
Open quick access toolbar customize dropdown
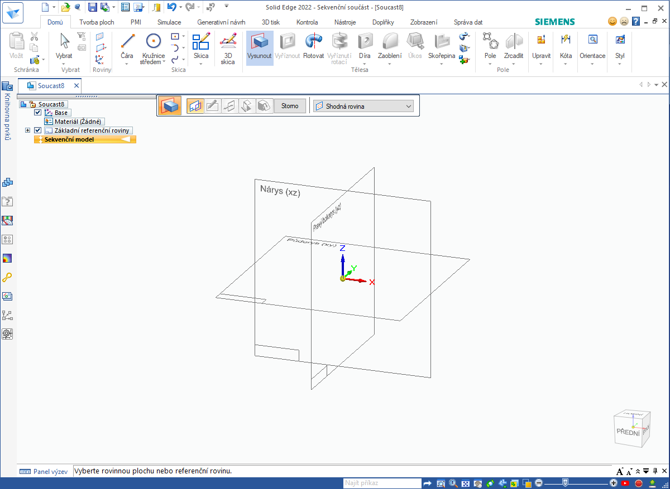pos(226,6)
